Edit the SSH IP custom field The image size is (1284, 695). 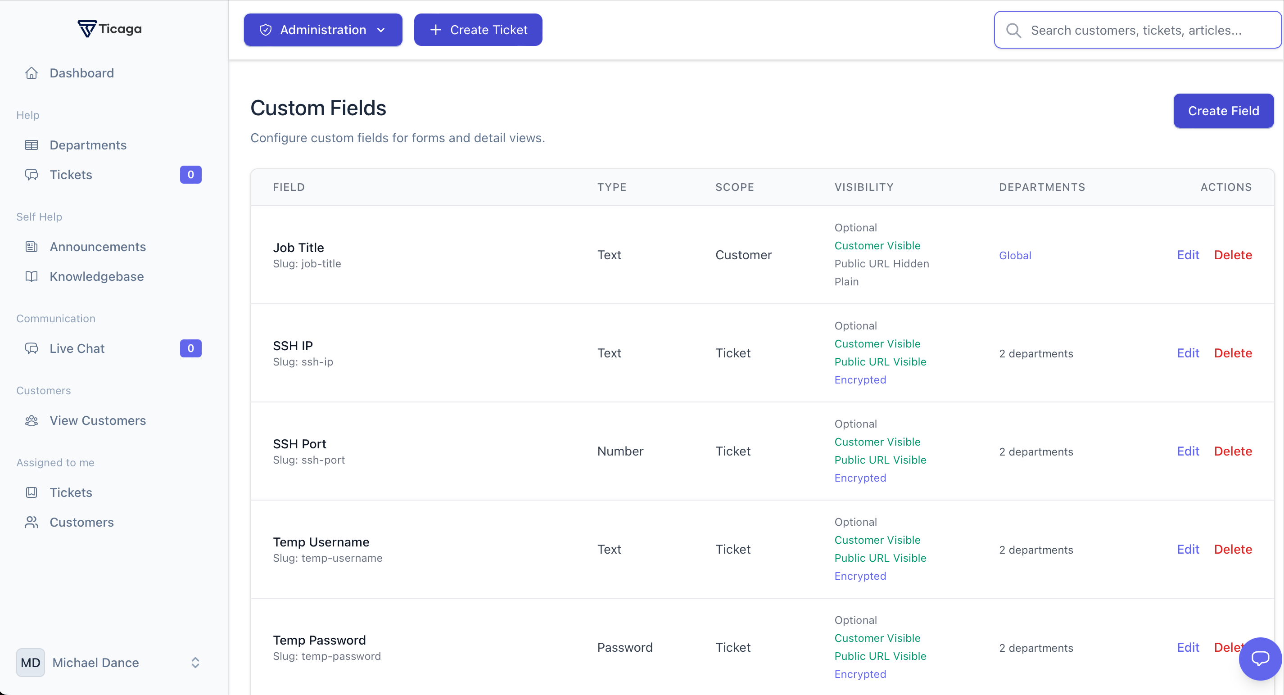(x=1187, y=353)
